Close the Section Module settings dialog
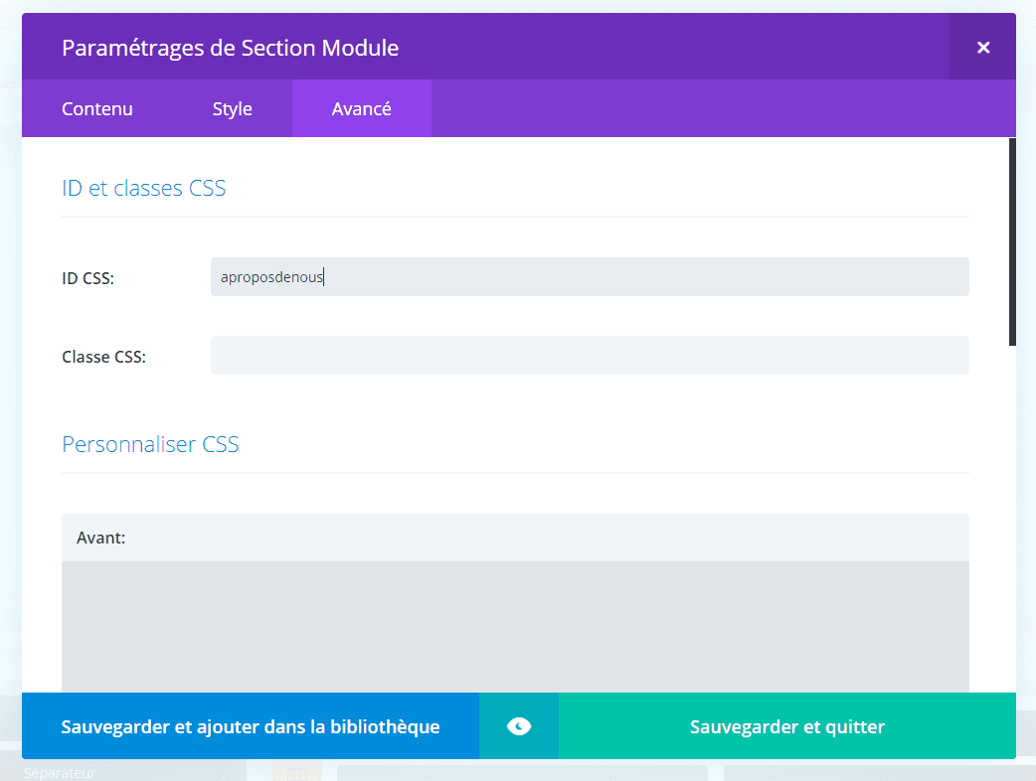Image resolution: width=1036 pixels, height=781 pixels. [x=982, y=47]
